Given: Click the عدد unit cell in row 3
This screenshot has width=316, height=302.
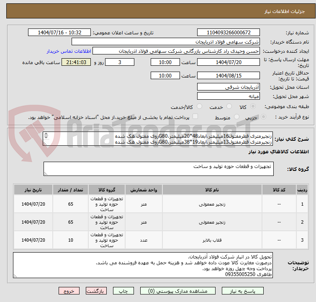Looking at the screenshot, I should tap(144, 240).
